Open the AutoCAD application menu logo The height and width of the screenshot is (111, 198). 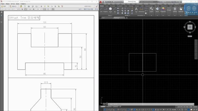click(x=101, y=2)
